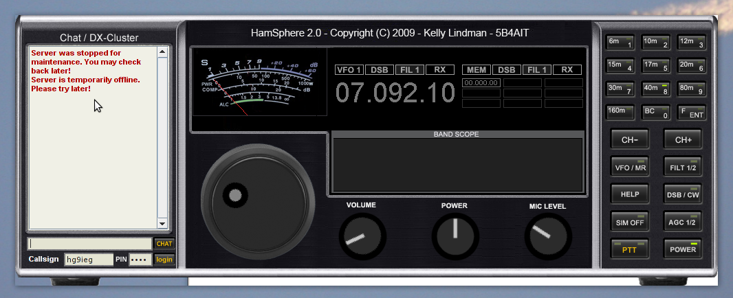Toggle VFO / MR mode
This screenshot has width=733, height=298.
pos(630,167)
